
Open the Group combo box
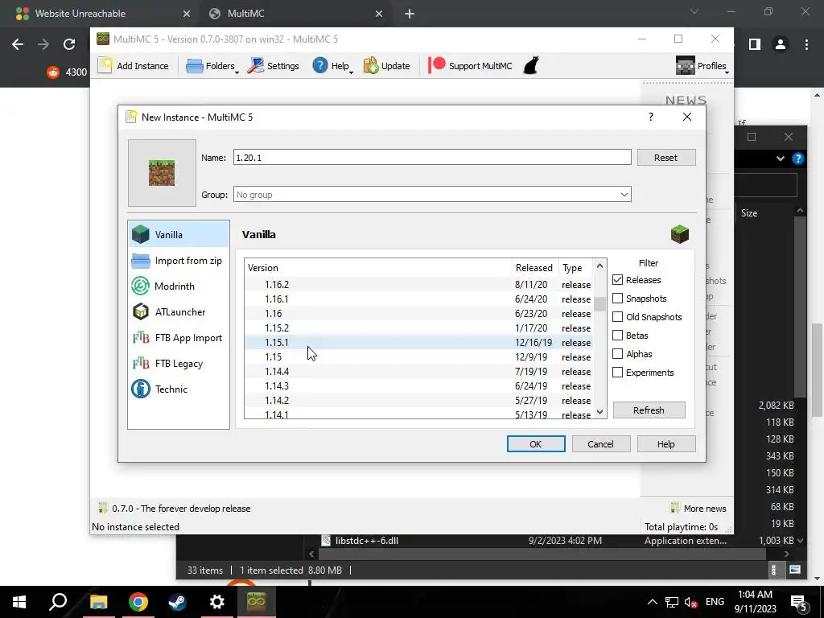[432, 195]
